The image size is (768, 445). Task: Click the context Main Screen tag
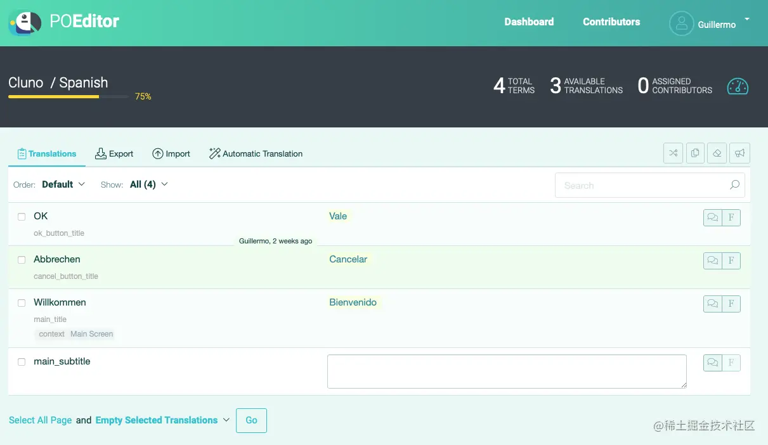click(x=75, y=334)
